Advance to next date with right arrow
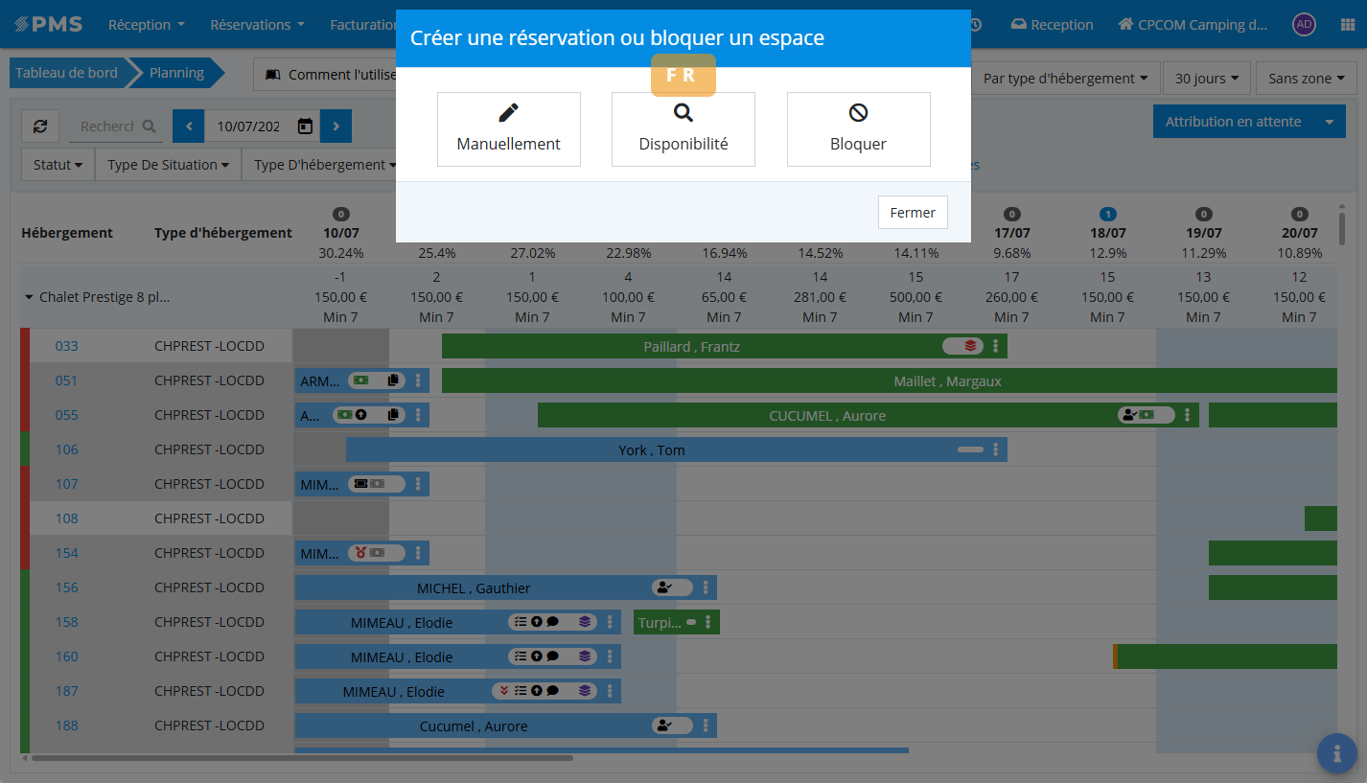 click(336, 126)
